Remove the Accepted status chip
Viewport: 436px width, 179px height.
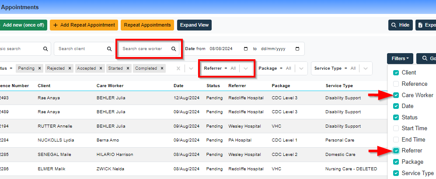(101, 68)
